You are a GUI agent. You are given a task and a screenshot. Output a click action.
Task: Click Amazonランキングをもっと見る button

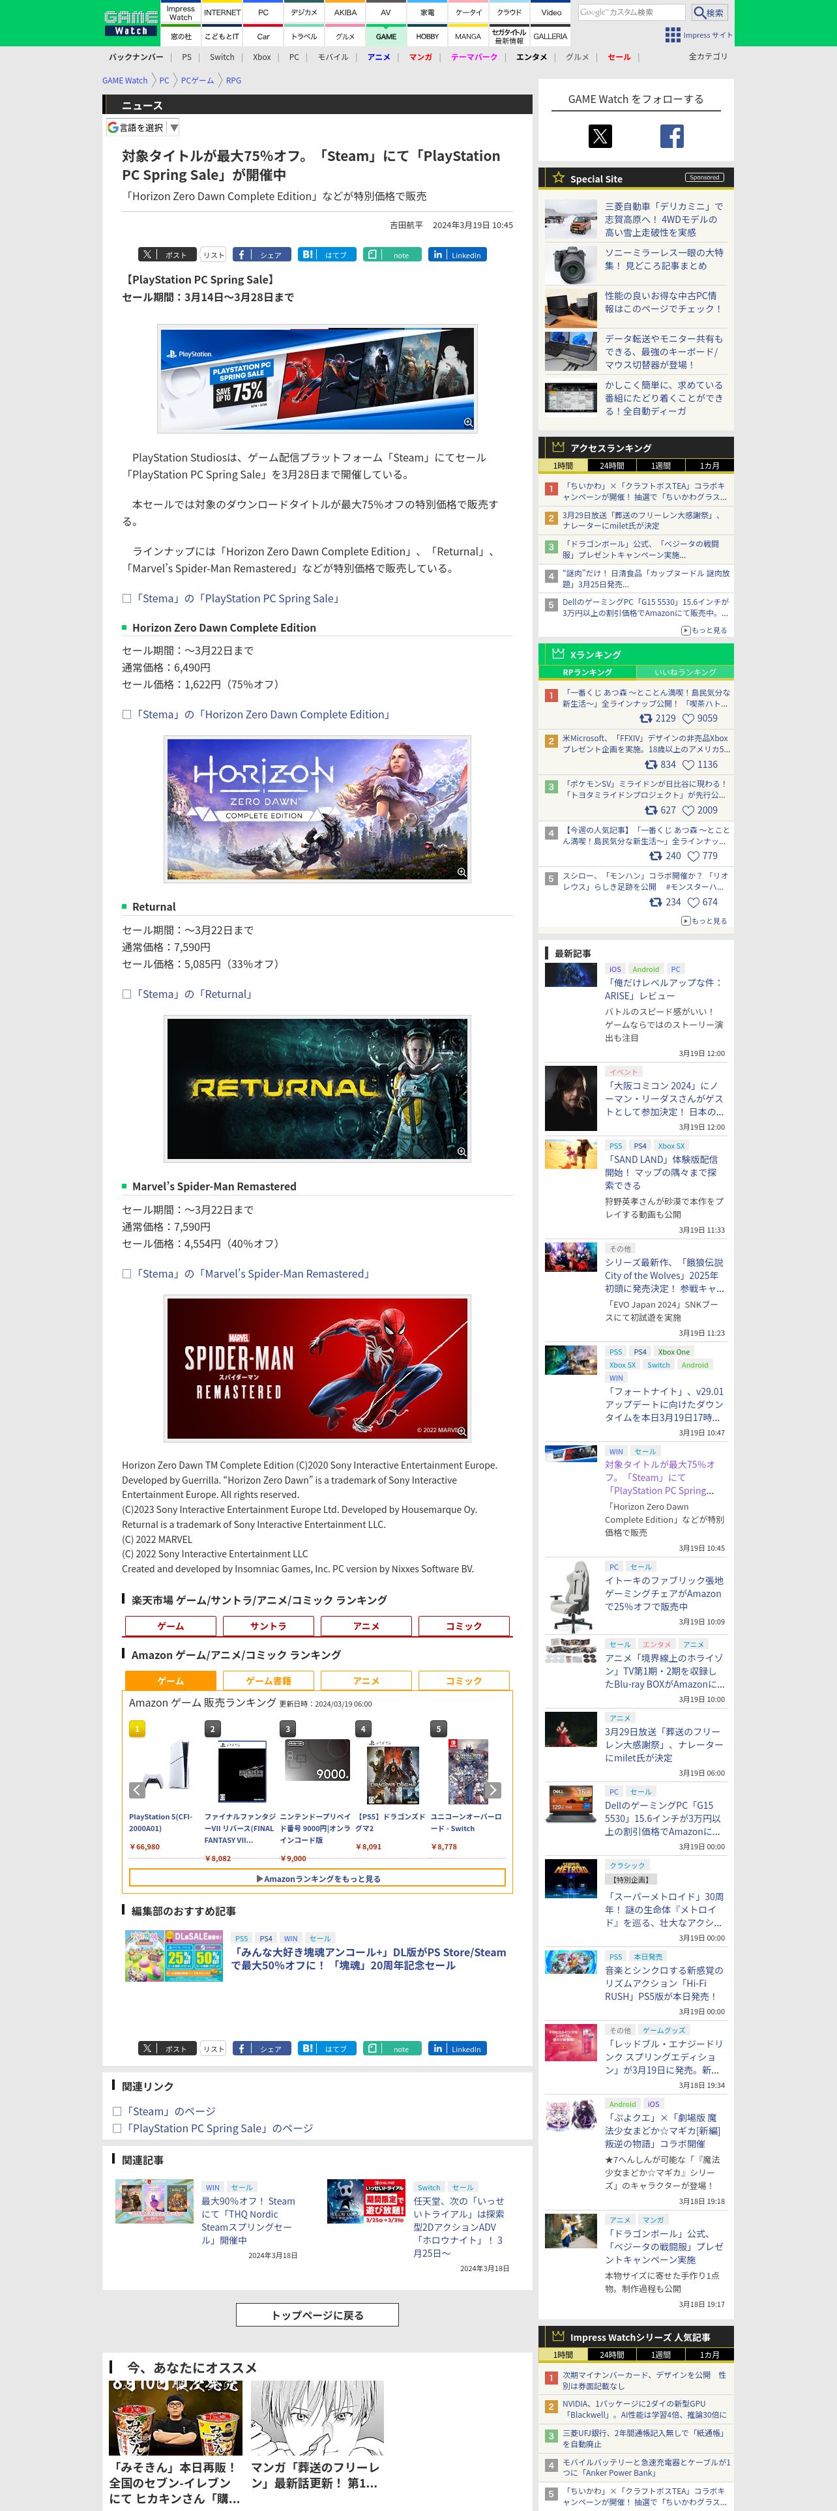coord(317,1877)
